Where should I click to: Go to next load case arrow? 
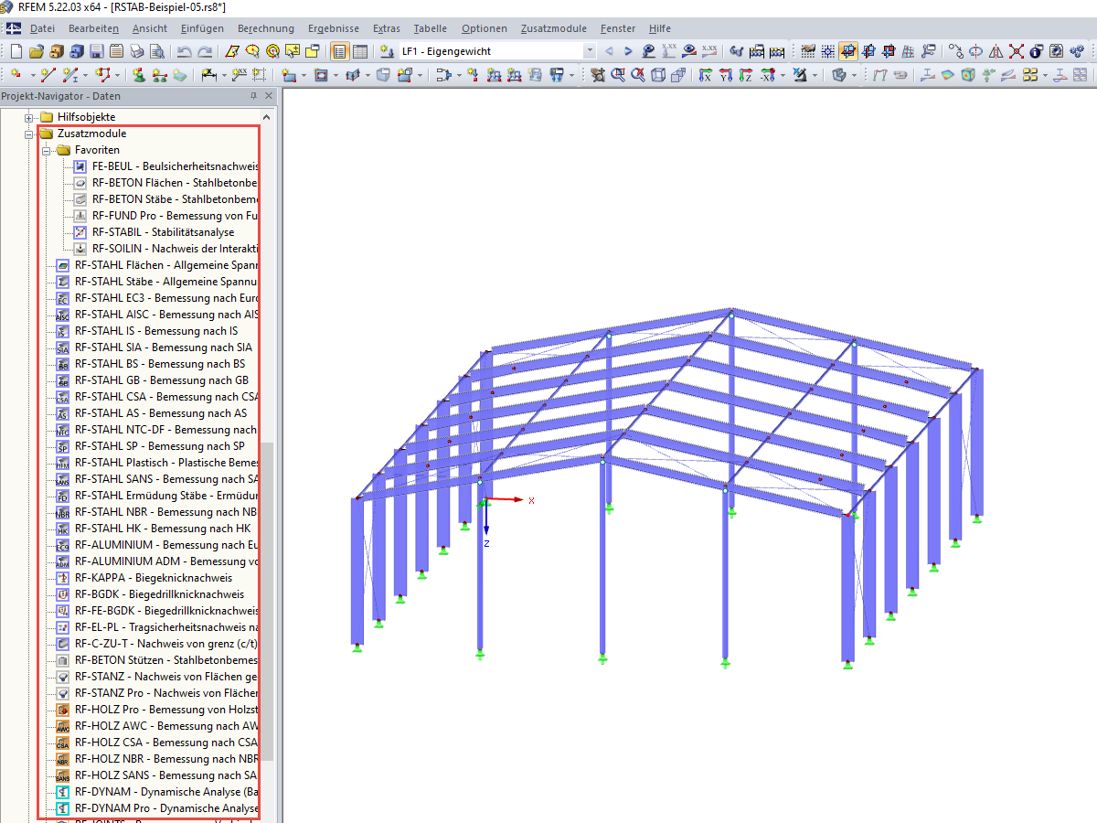(x=628, y=51)
